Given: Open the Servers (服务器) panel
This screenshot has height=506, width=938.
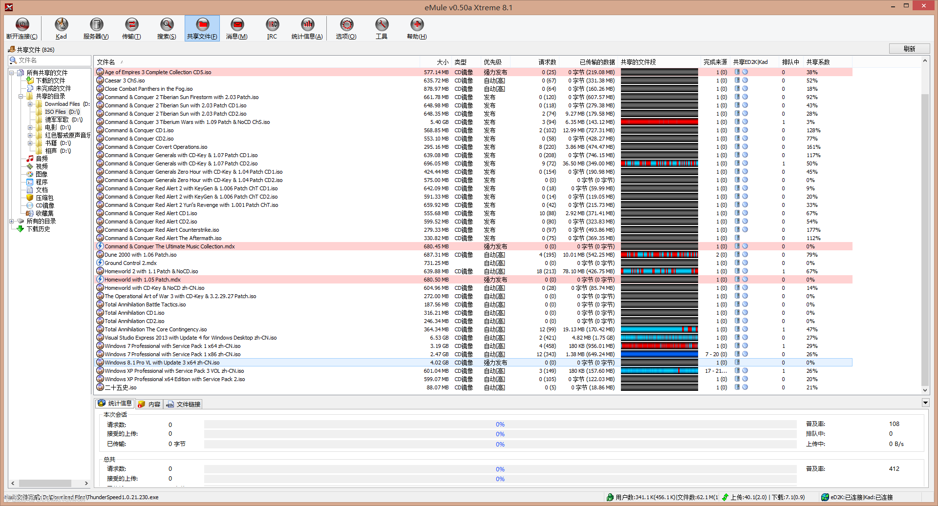Looking at the screenshot, I should (96, 28).
